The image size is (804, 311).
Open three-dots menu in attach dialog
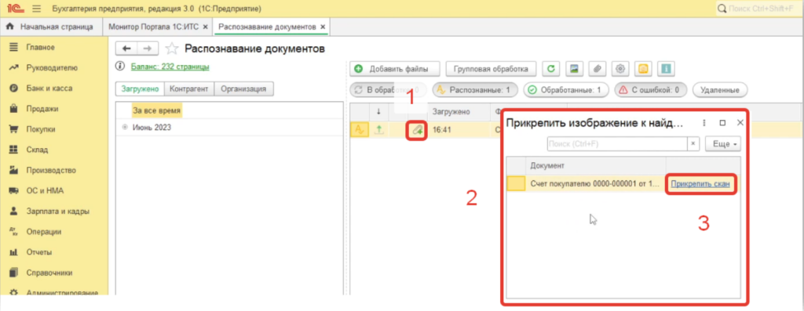point(704,123)
